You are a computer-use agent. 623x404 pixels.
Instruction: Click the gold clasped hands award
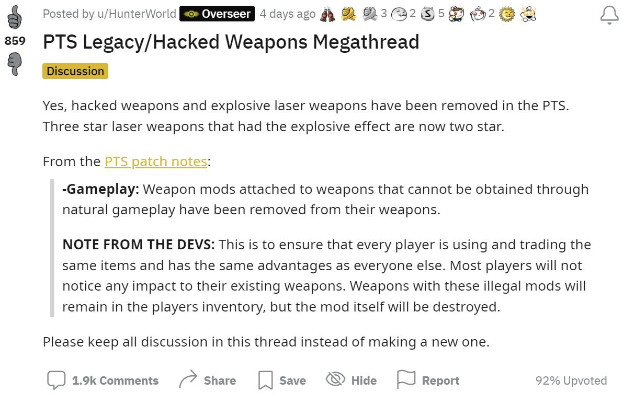click(x=348, y=14)
